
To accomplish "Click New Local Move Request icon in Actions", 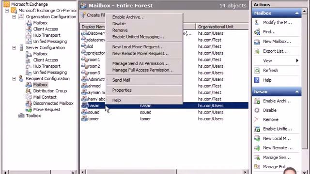I will point(257,139).
